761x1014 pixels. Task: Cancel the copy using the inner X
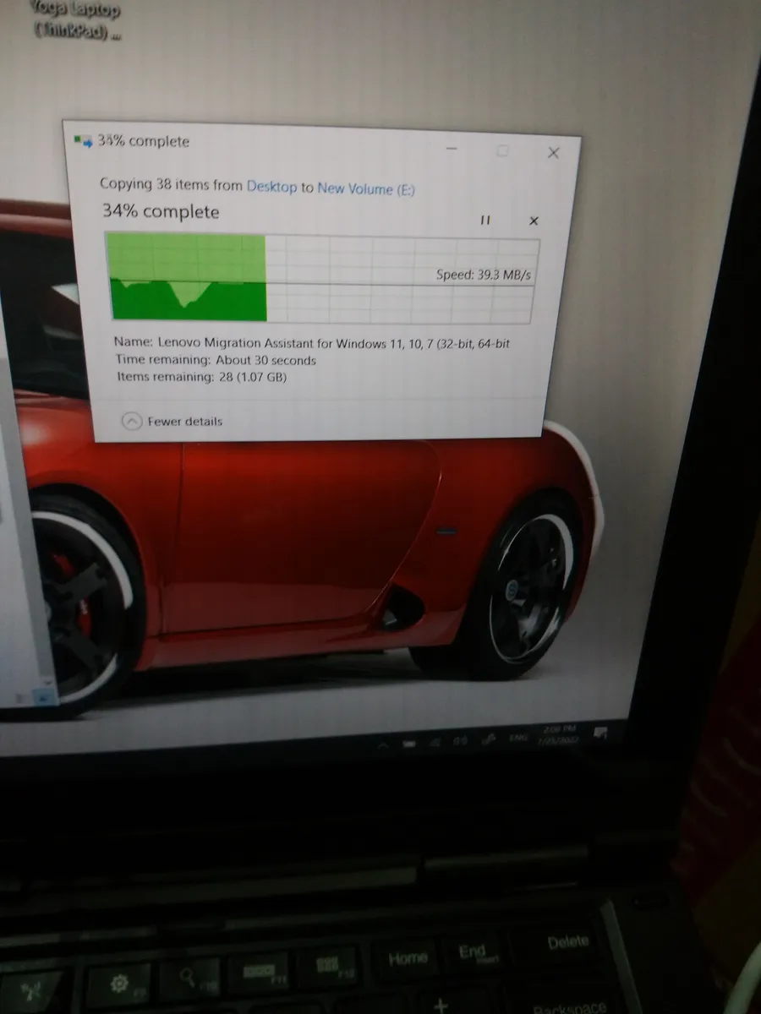pos(534,221)
